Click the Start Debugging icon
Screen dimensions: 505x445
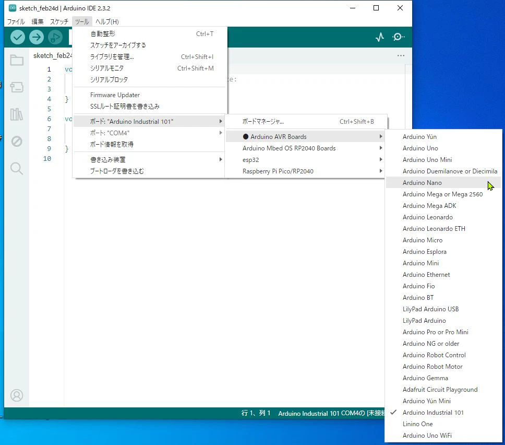(55, 37)
